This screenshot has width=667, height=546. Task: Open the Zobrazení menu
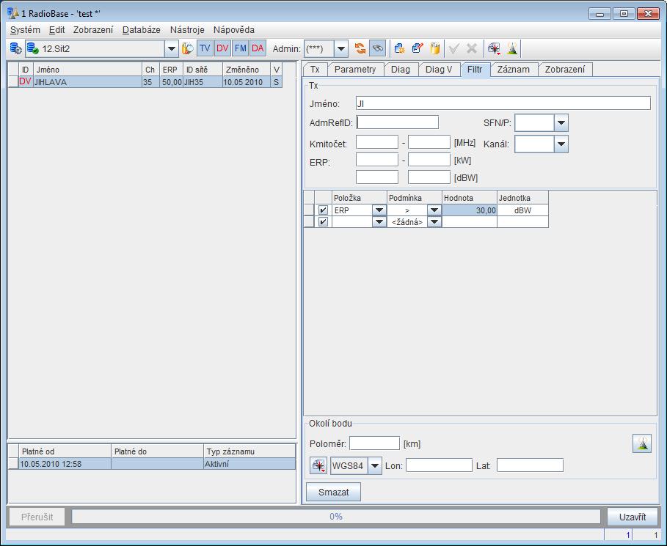(x=93, y=30)
